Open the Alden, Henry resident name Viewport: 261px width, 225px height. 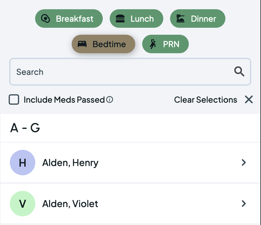tap(70, 163)
